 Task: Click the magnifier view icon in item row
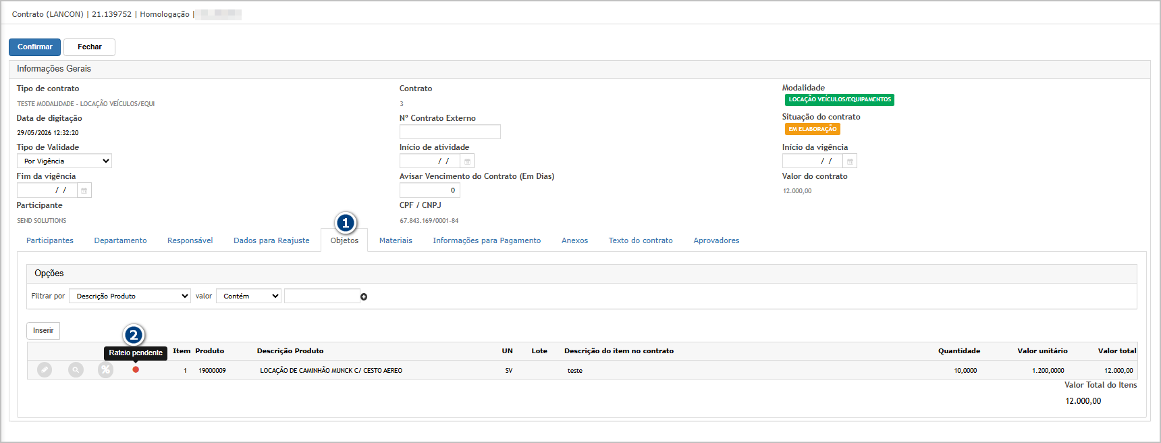click(x=76, y=370)
